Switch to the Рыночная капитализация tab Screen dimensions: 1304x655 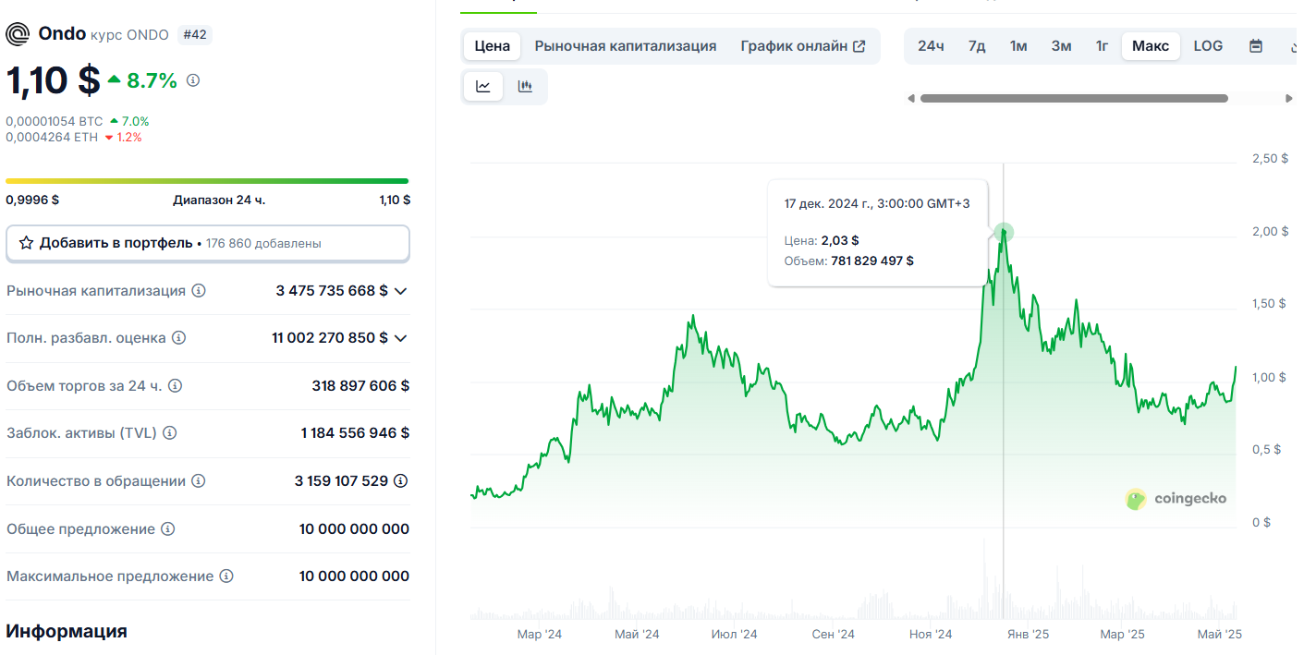click(x=625, y=45)
